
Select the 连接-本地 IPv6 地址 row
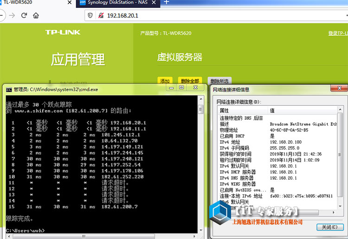click(277, 196)
